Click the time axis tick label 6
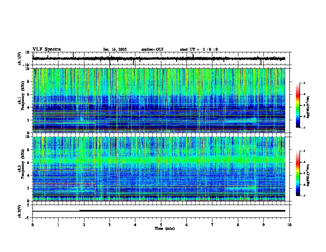Image resolution: width=326 pixels, height=252 pixels. pyautogui.click(x=187, y=225)
